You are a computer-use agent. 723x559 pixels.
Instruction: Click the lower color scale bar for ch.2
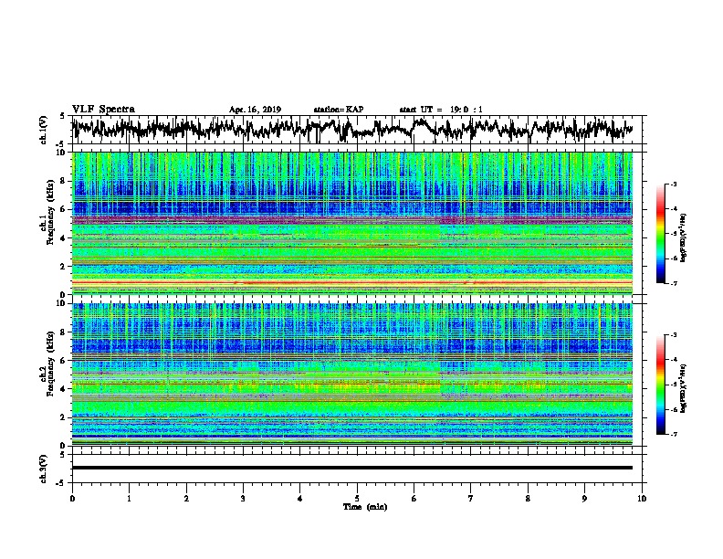tap(660, 385)
